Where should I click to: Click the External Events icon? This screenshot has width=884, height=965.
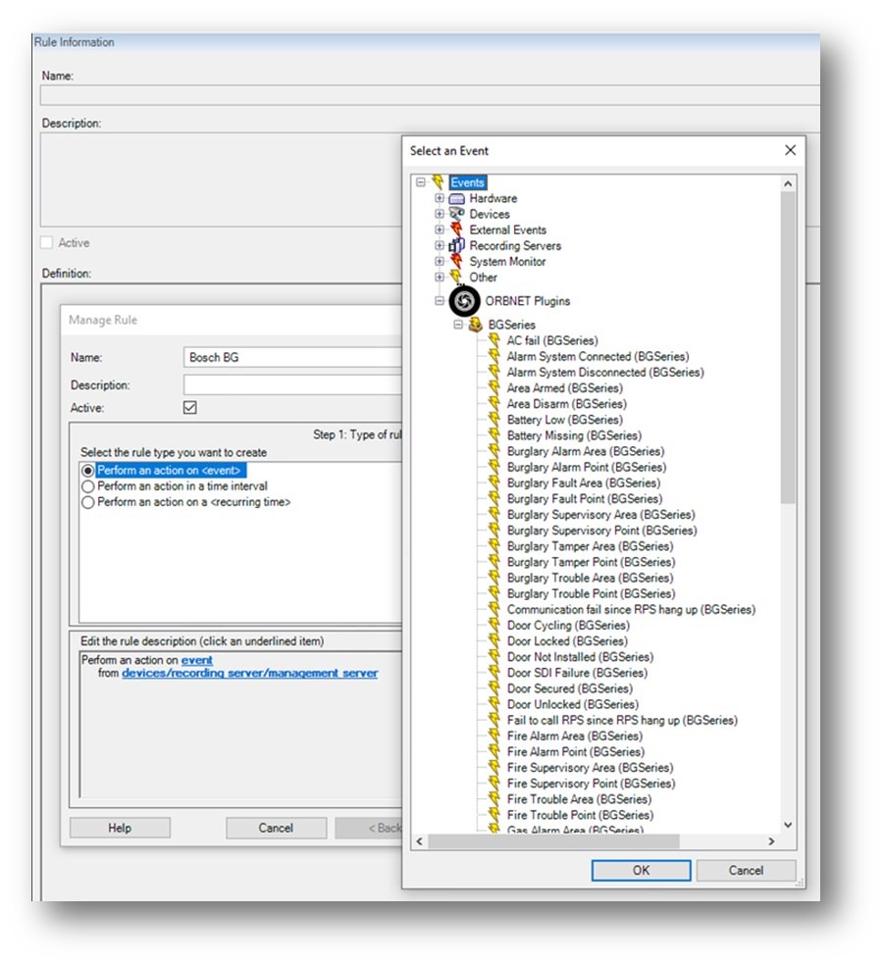point(457,229)
